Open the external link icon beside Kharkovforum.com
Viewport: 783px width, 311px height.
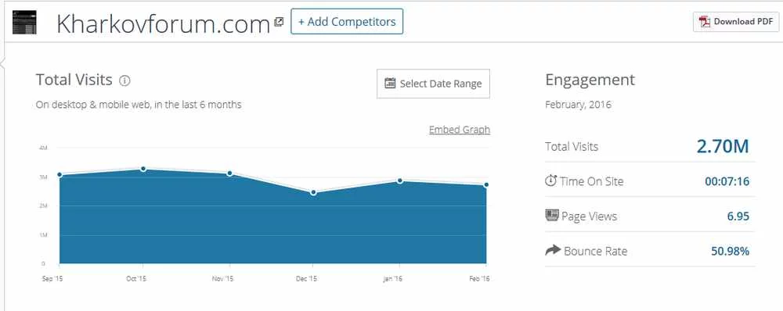pos(279,21)
